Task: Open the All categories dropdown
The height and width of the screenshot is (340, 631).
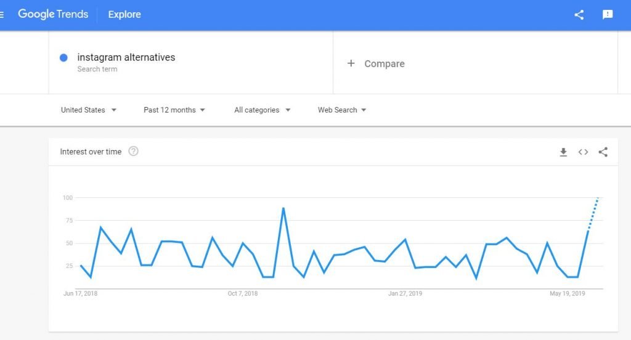Action: 263,110
